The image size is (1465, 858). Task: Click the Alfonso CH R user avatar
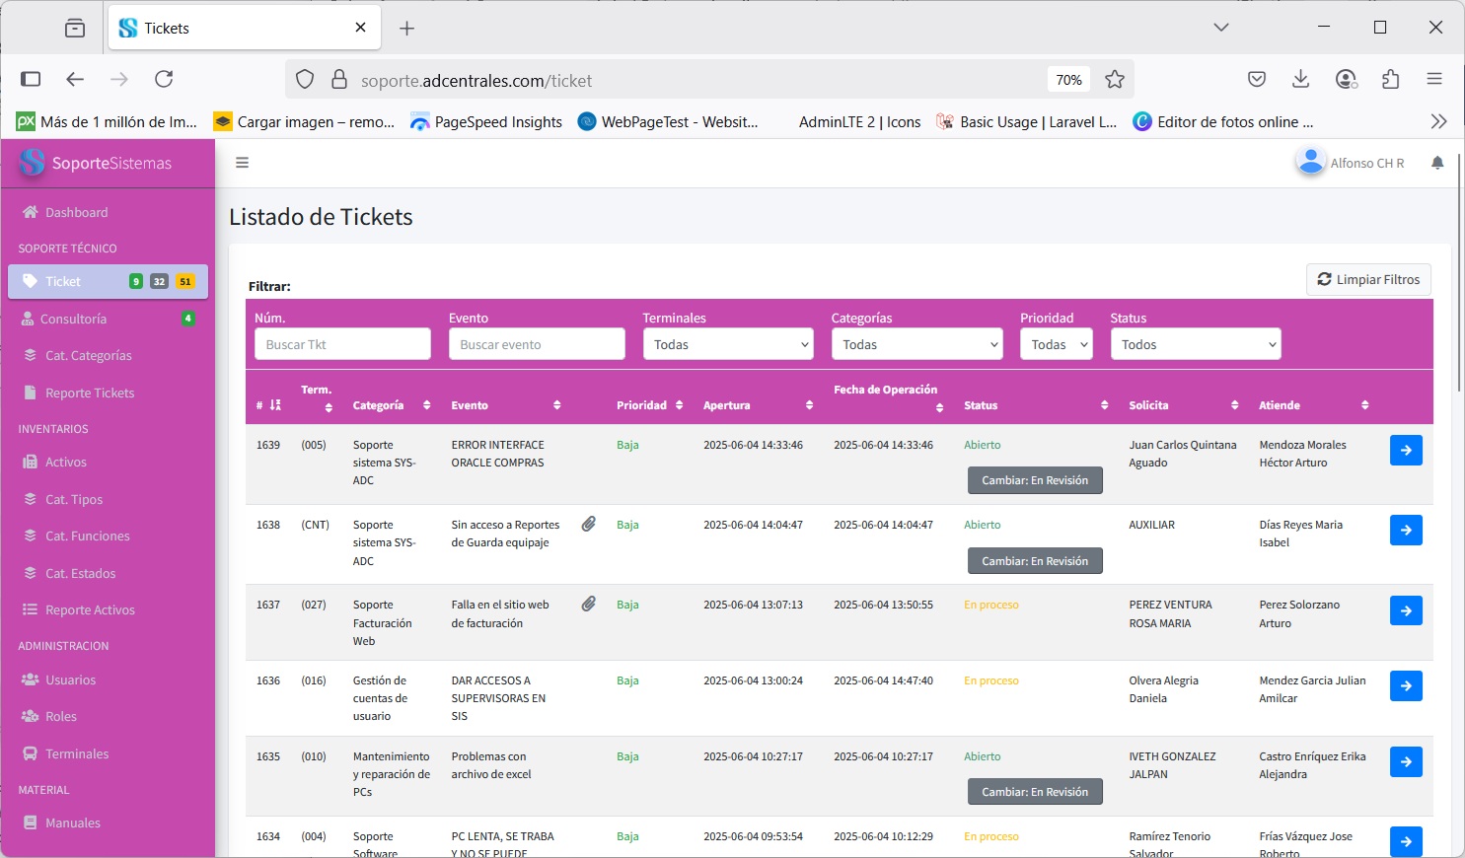click(x=1310, y=162)
